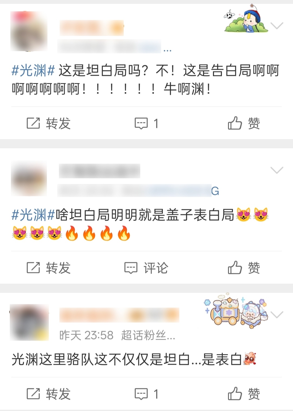Image resolution: width=293 pixels, height=411 pixels.
Task: Tap the repost icon on first post
Action: (33, 123)
